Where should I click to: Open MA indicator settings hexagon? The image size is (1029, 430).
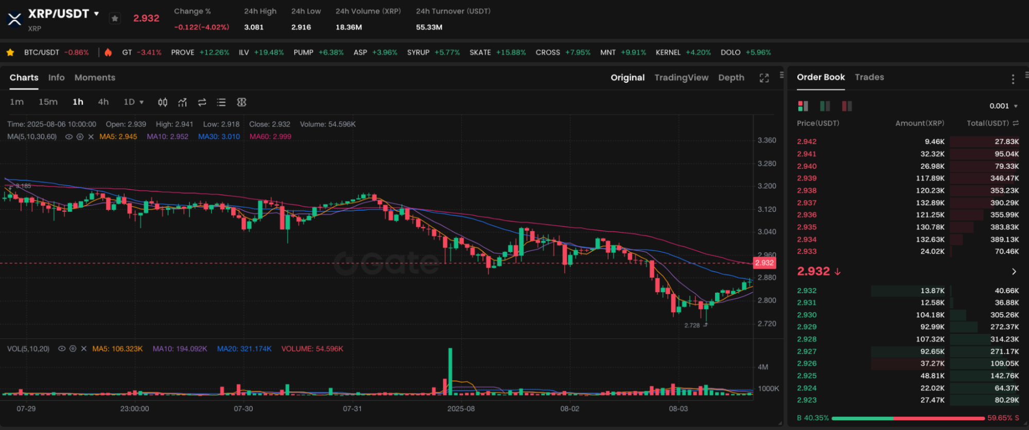pos(80,137)
